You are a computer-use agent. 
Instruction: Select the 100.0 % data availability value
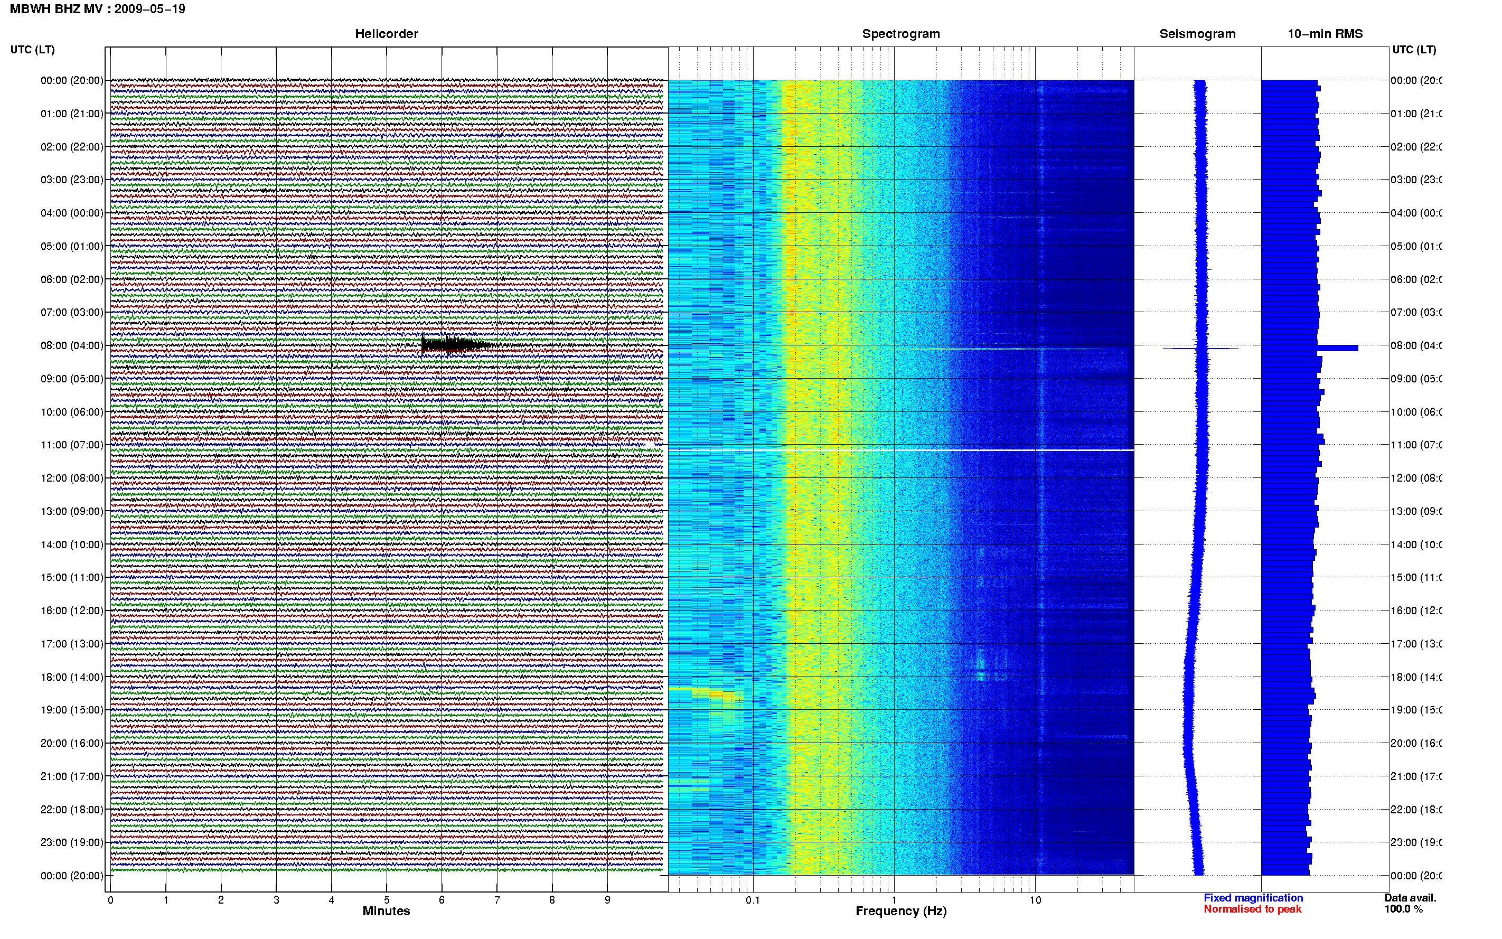[x=1403, y=909]
